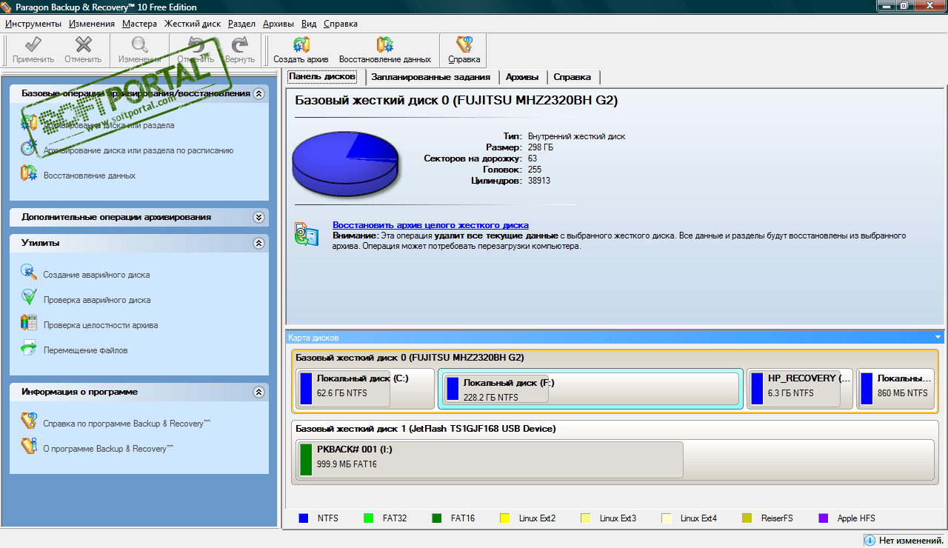Click the FAT16 dark green legend swatch
948x548 pixels.
click(436, 518)
